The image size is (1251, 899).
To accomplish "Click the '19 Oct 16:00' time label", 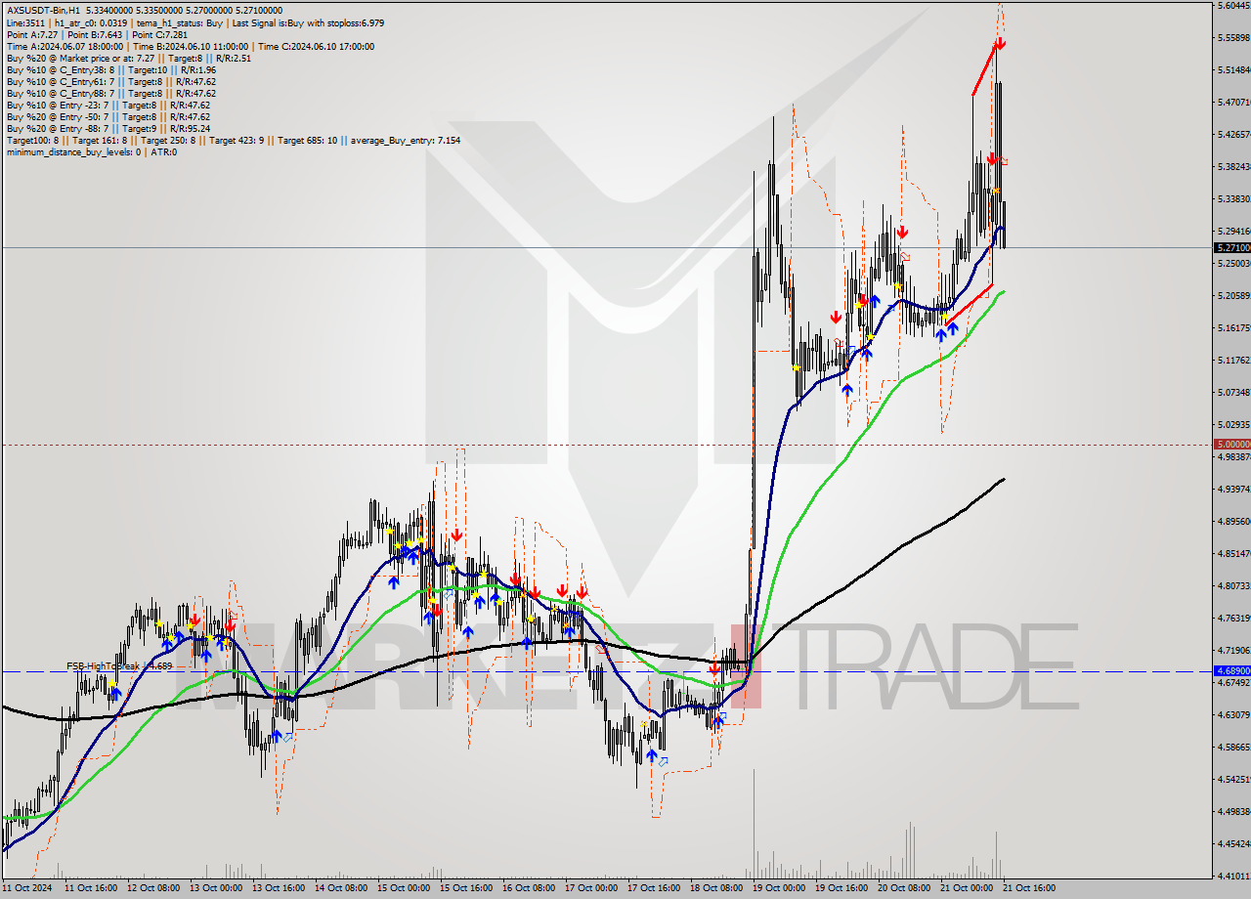I will [x=841, y=888].
